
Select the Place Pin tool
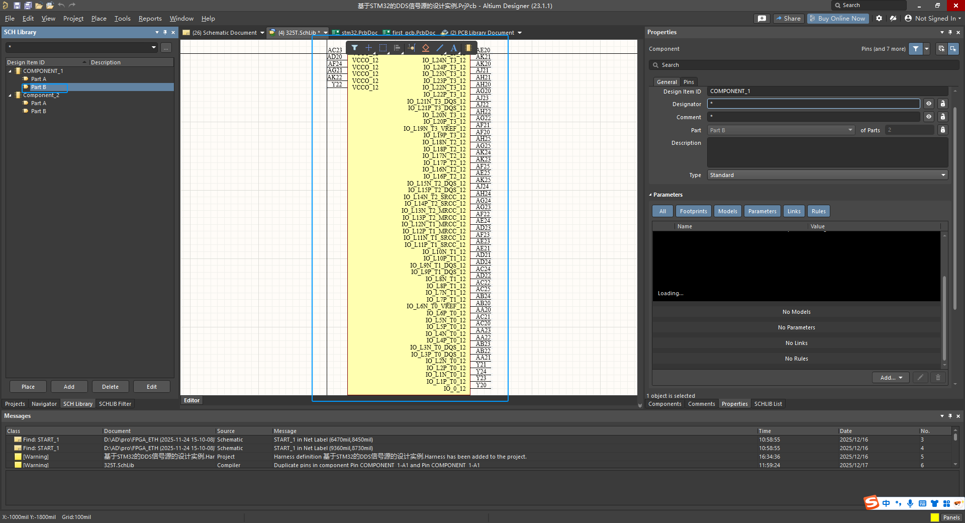coord(412,48)
